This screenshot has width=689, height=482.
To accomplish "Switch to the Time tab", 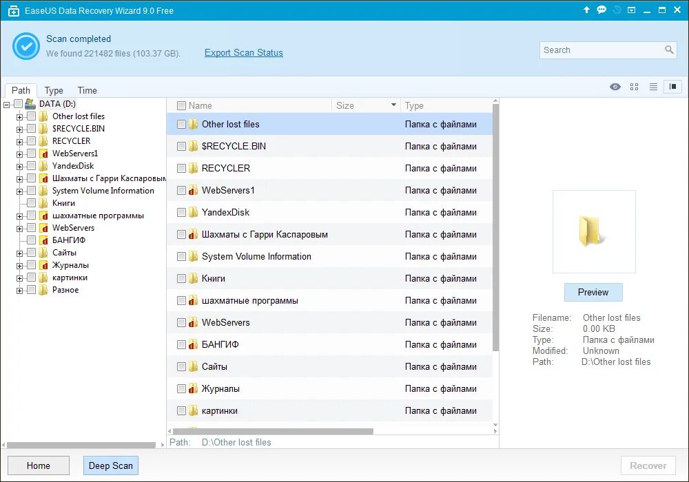I will tap(87, 90).
